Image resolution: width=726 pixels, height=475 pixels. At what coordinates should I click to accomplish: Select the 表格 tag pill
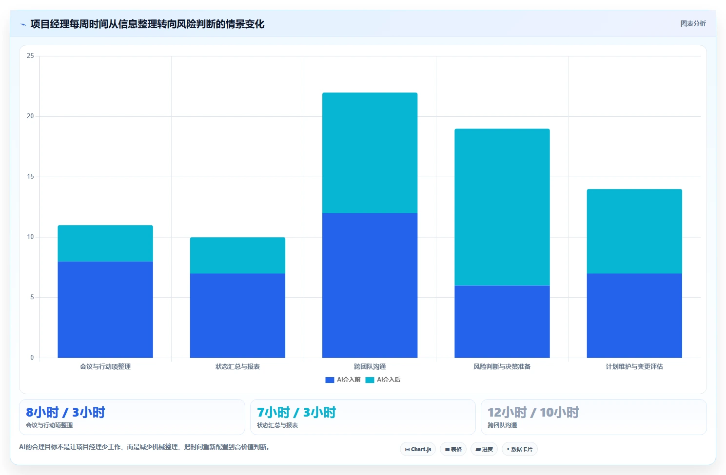[x=453, y=449]
